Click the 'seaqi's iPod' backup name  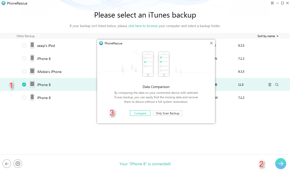[46, 46]
